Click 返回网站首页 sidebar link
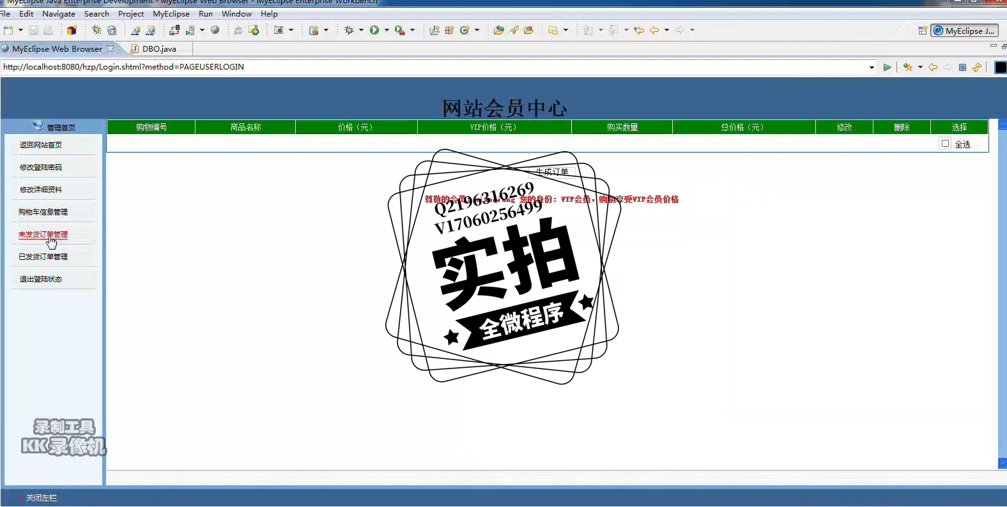 point(41,145)
